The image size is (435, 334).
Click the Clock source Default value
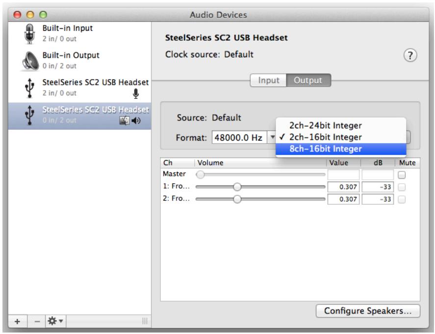(238, 54)
